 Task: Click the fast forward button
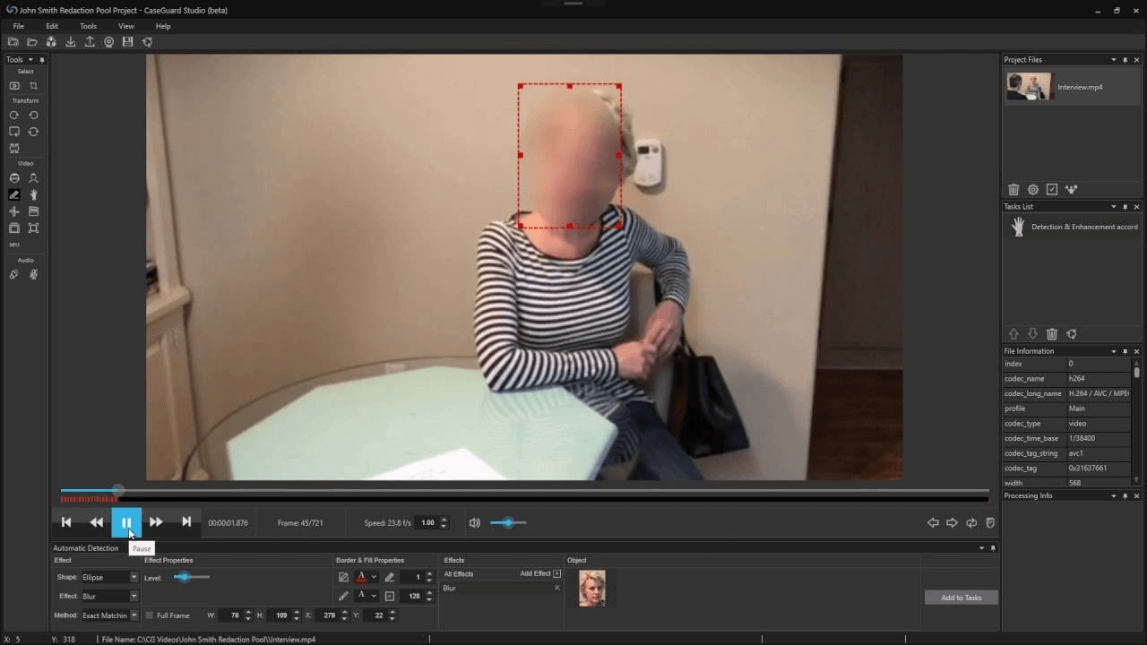coord(156,522)
